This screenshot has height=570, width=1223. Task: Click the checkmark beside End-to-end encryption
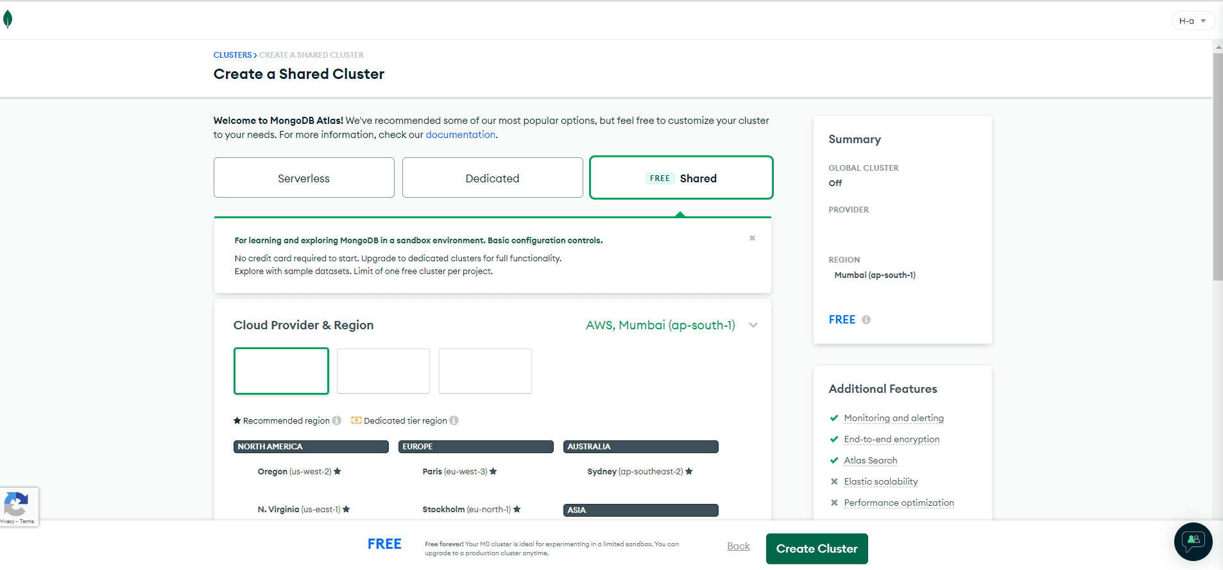tap(834, 439)
